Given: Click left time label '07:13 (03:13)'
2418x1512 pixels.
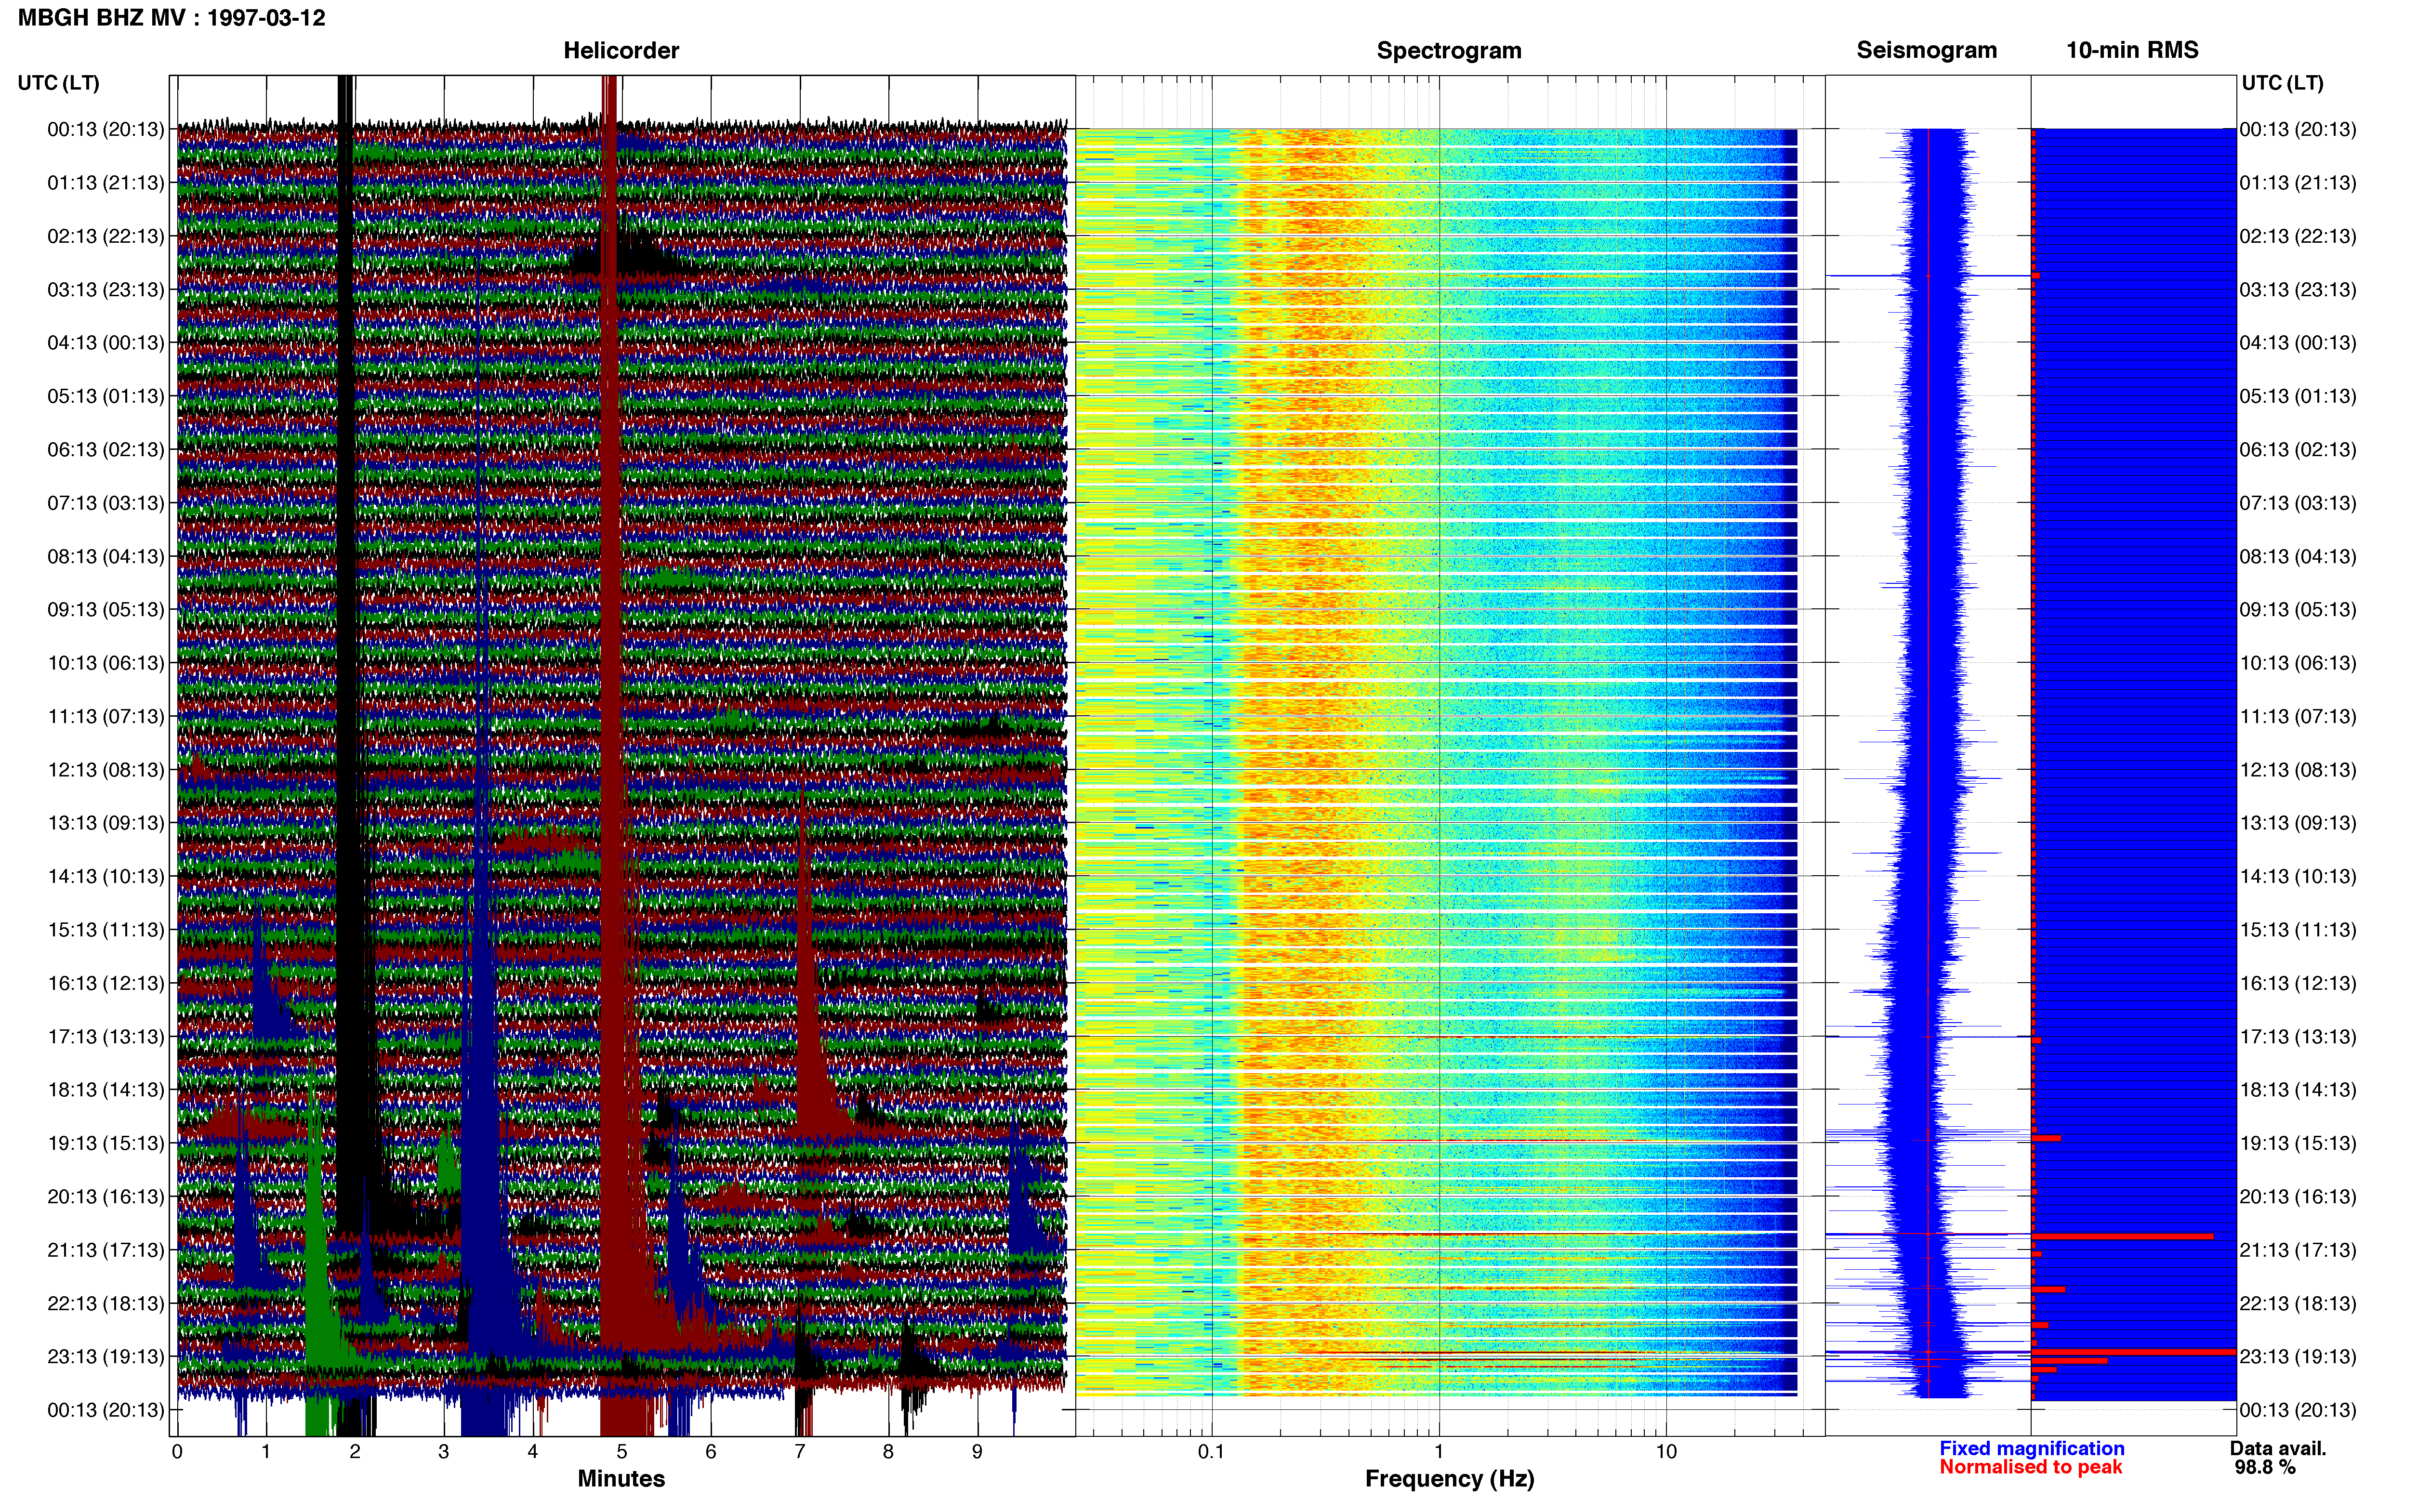Looking at the screenshot, I should click(x=106, y=503).
